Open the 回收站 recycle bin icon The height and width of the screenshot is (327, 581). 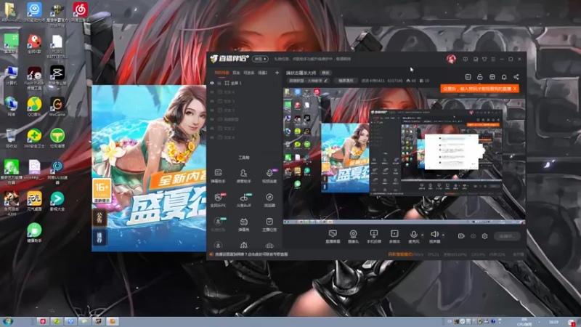click(x=11, y=138)
